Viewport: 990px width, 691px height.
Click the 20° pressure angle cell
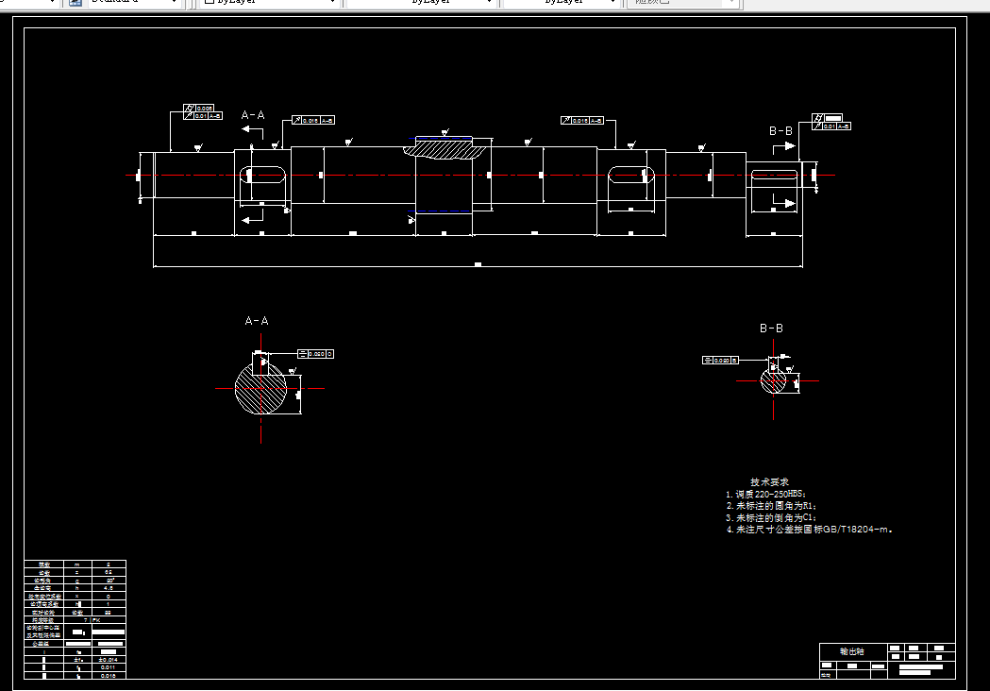(x=109, y=580)
